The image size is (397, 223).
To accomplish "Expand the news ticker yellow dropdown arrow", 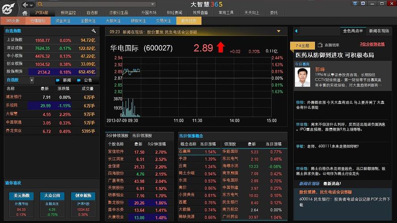I will (279, 31).
